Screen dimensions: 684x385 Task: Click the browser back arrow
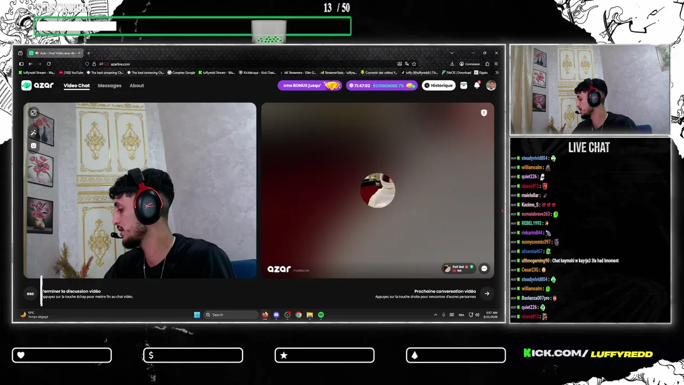(30, 64)
